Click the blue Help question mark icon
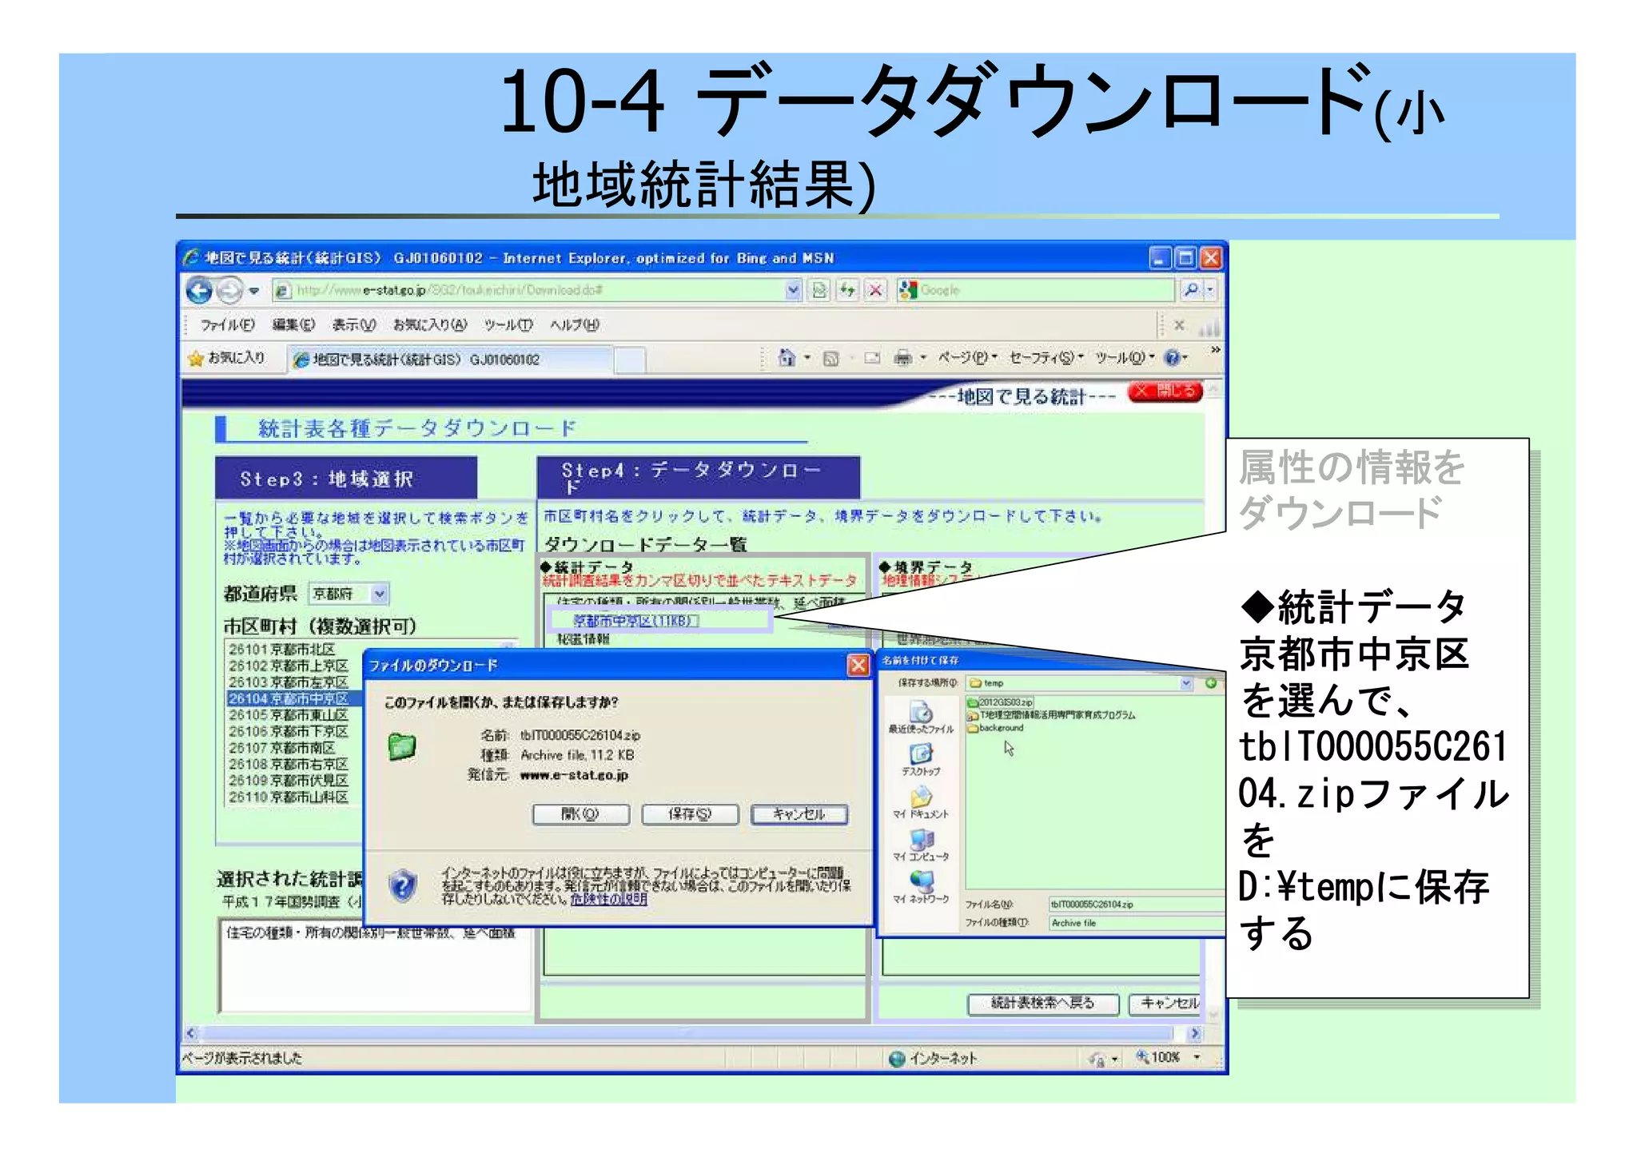Viewport: 1637px width, 1157px height. pos(1172,358)
